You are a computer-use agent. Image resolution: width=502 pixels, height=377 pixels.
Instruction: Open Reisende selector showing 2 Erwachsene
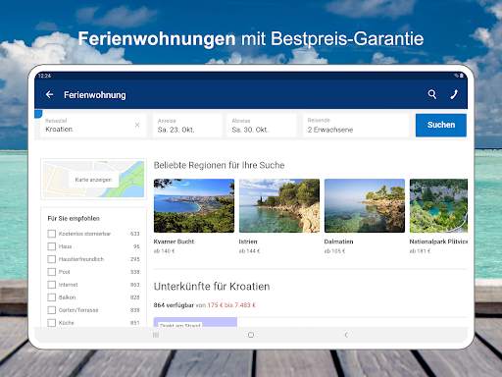pos(357,125)
